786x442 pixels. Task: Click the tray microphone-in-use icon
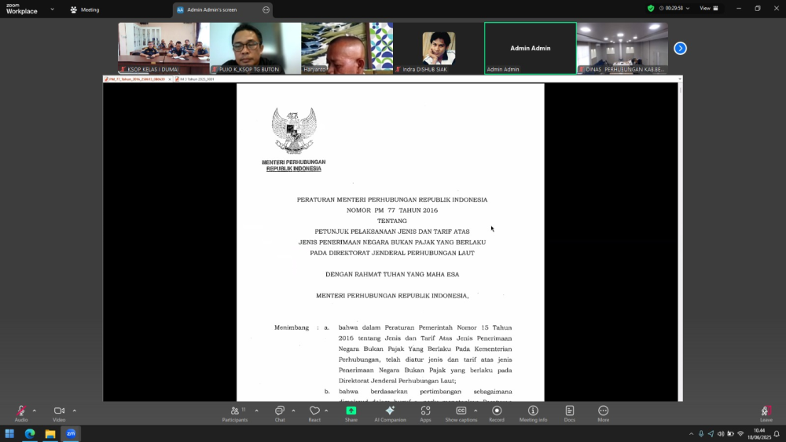tap(701, 434)
